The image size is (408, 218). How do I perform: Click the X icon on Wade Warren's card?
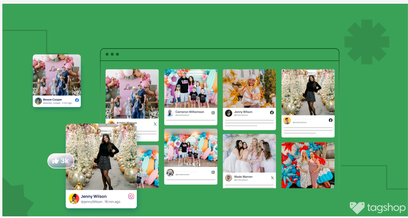click(272, 178)
